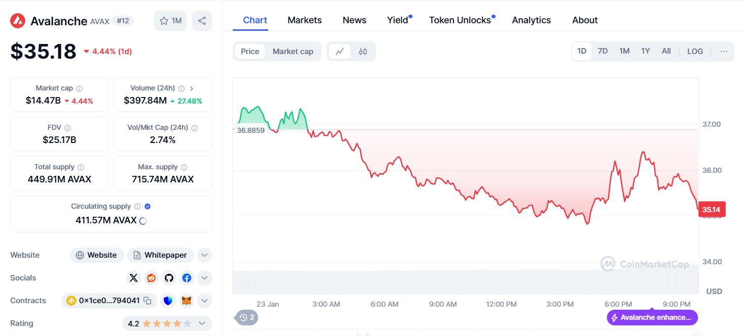Open the Facebook social link

[x=187, y=278]
